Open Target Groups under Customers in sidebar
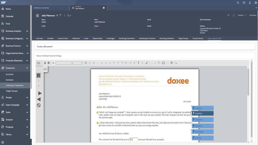The image size is (258, 145). (x=12, y=91)
